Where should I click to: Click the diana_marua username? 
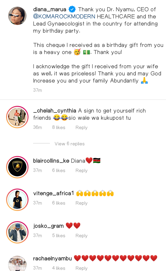(50, 9)
